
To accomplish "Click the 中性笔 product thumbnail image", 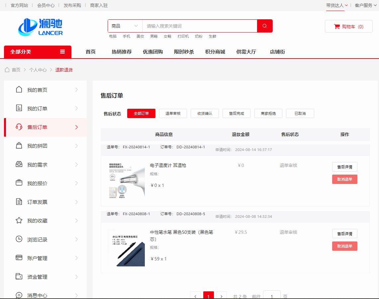I will (127, 248).
